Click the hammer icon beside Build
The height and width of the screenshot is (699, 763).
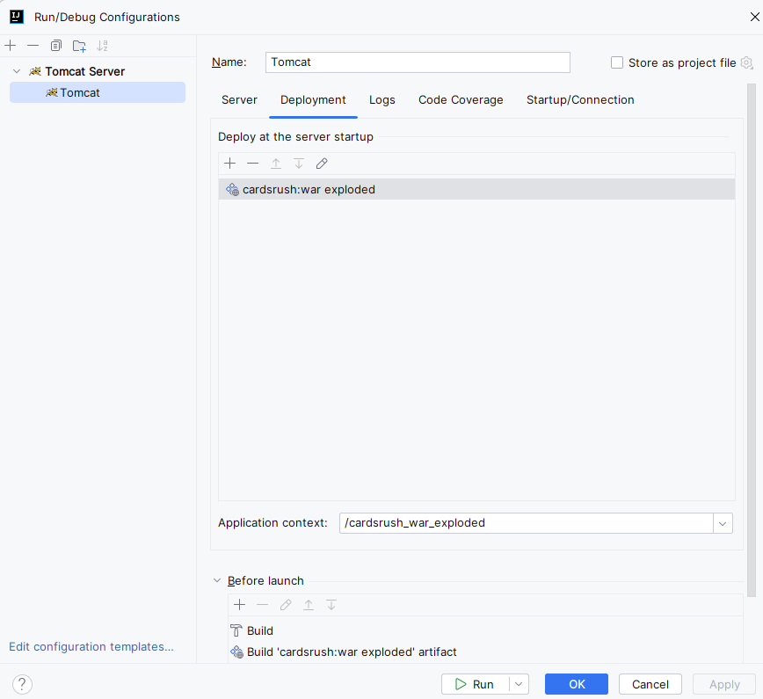(236, 630)
